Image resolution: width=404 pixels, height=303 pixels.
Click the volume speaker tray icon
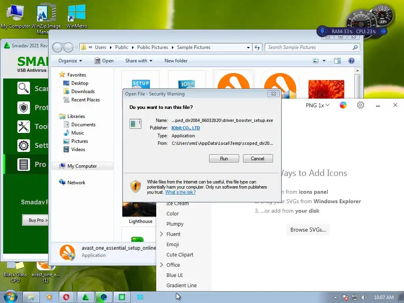pos(364,297)
